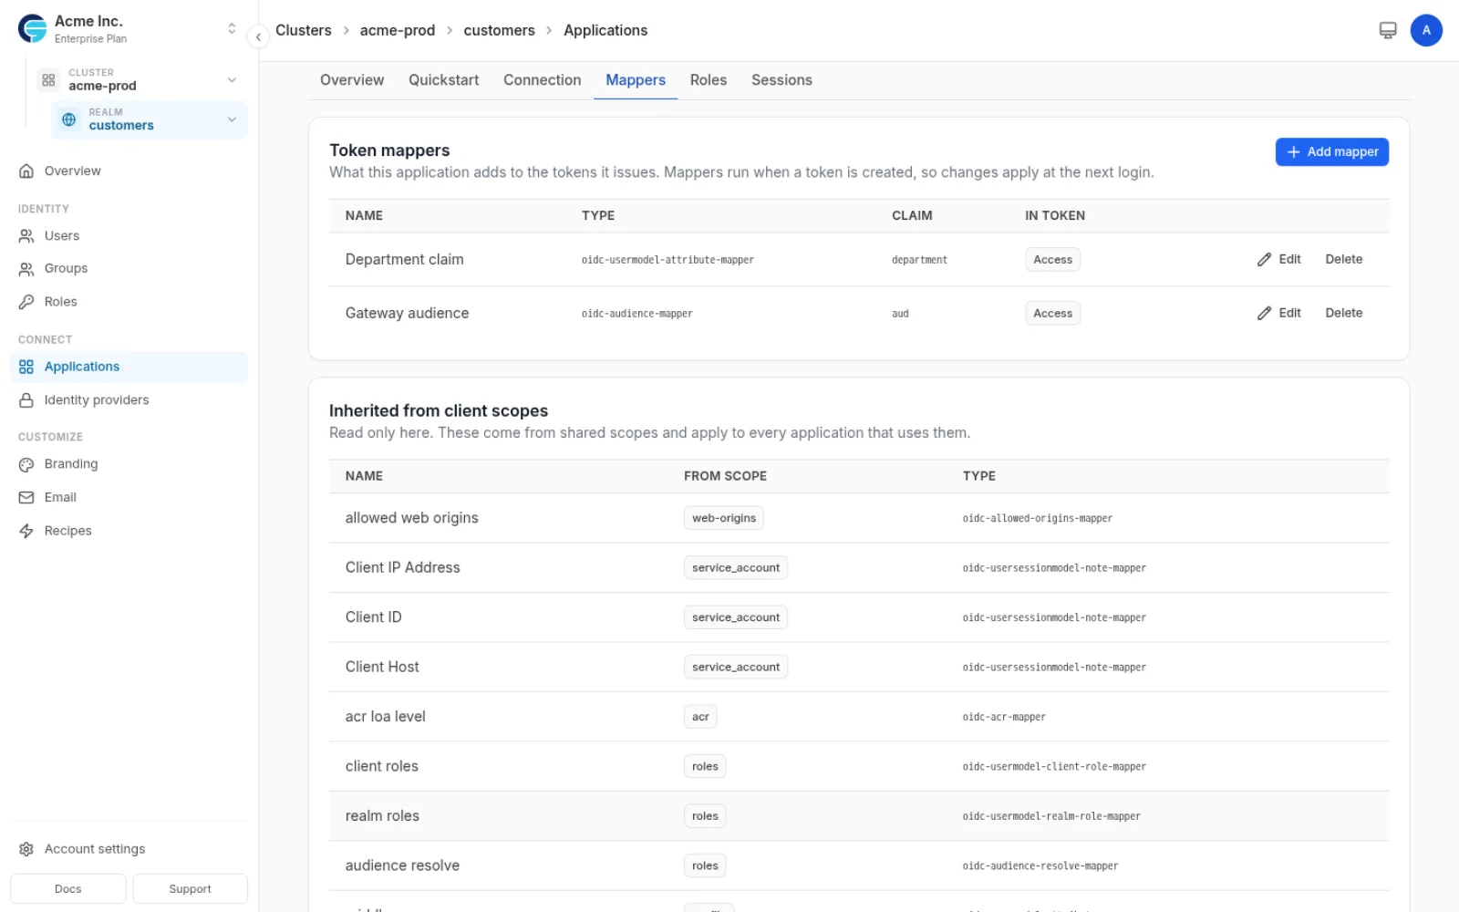Click roles badge in realm roles row
1459x912 pixels.
tap(705, 816)
